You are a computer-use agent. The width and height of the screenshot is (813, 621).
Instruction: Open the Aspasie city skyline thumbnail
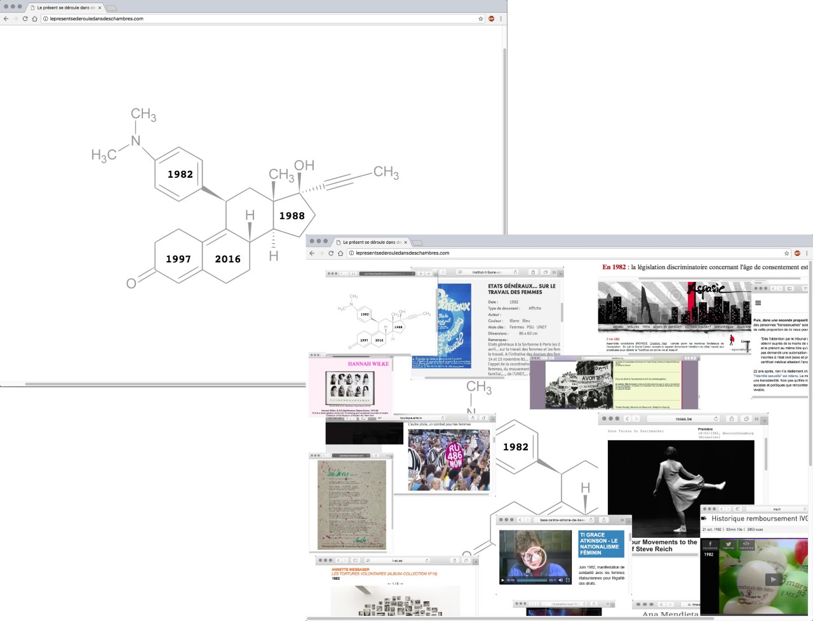[x=675, y=316]
